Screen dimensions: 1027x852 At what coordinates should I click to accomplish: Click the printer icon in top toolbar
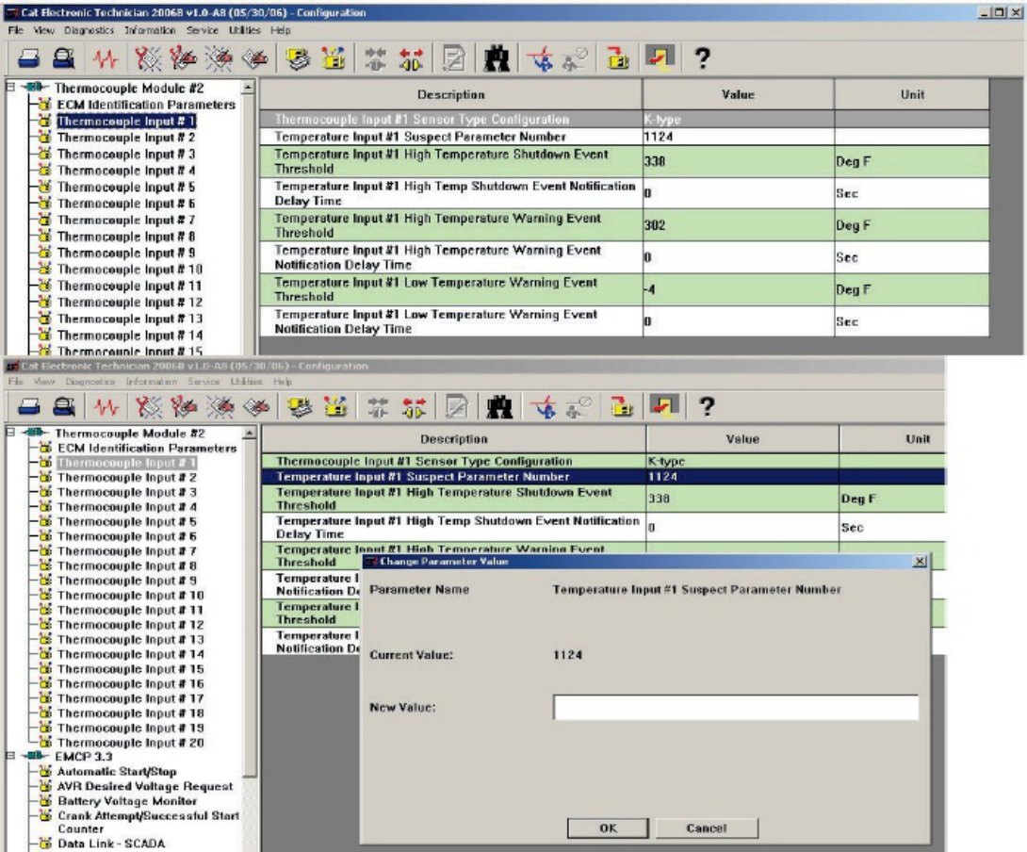click(x=29, y=59)
